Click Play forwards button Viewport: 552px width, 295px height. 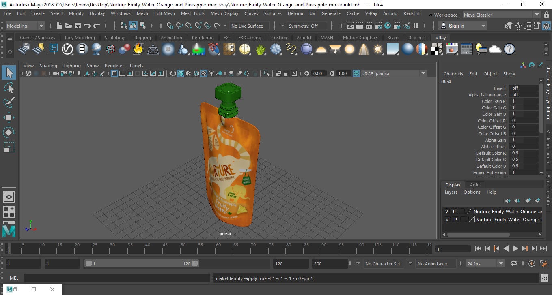(515, 248)
